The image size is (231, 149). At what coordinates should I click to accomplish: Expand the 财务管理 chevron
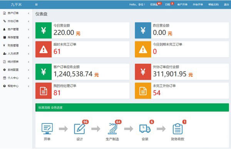[x=28, y=46]
